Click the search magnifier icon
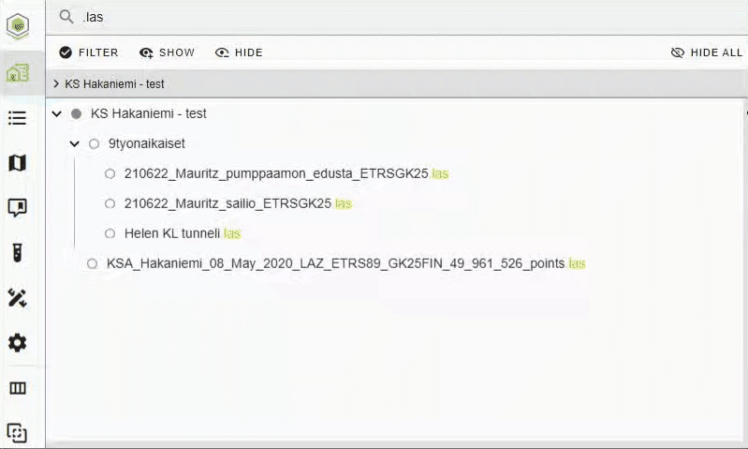This screenshot has height=449, width=748. [x=66, y=17]
